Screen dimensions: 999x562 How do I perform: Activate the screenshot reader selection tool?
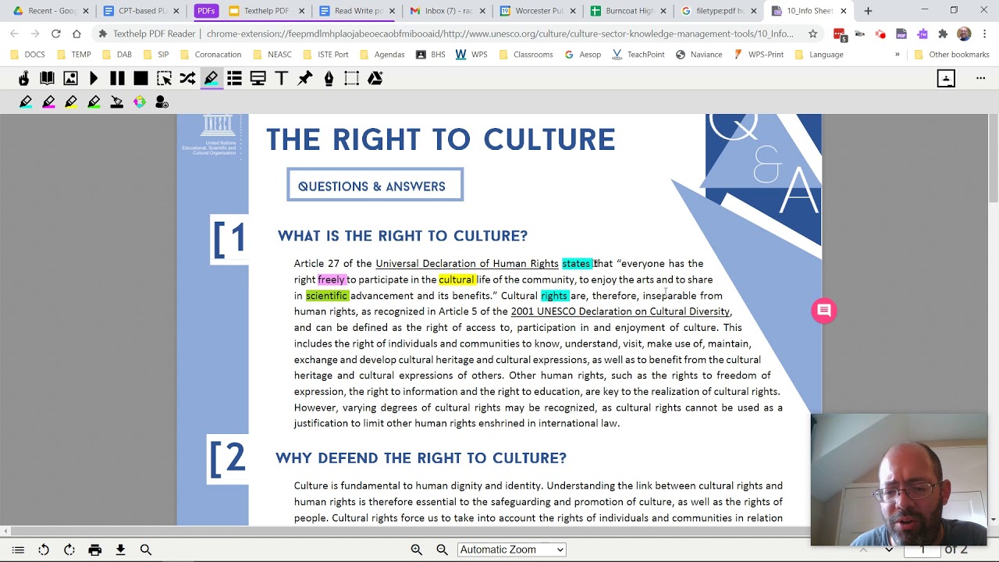point(164,78)
